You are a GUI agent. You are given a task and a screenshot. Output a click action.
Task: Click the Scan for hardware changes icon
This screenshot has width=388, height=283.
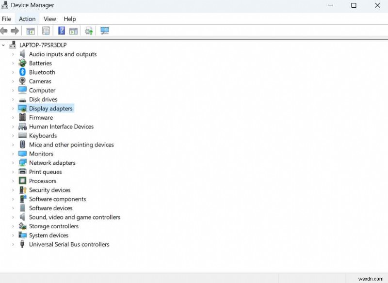(104, 31)
